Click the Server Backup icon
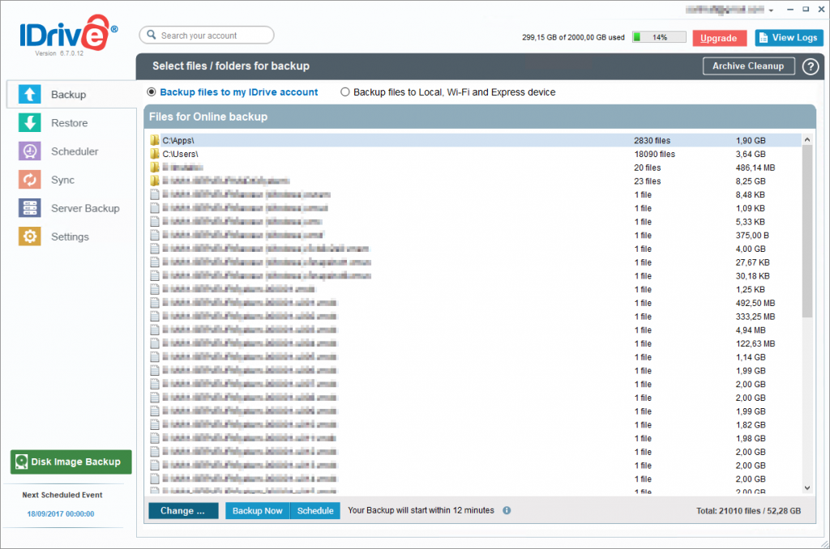This screenshot has width=830, height=549. (x=30, y=208)
